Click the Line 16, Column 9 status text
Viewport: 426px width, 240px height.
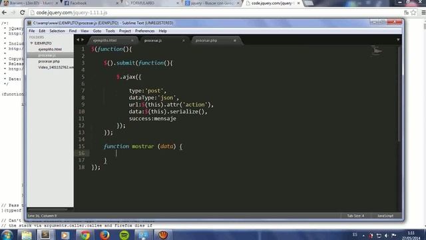(x=42, y=216)
